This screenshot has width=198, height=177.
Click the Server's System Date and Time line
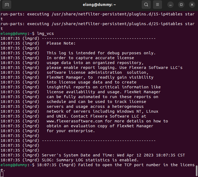click(x=113, y=155)
